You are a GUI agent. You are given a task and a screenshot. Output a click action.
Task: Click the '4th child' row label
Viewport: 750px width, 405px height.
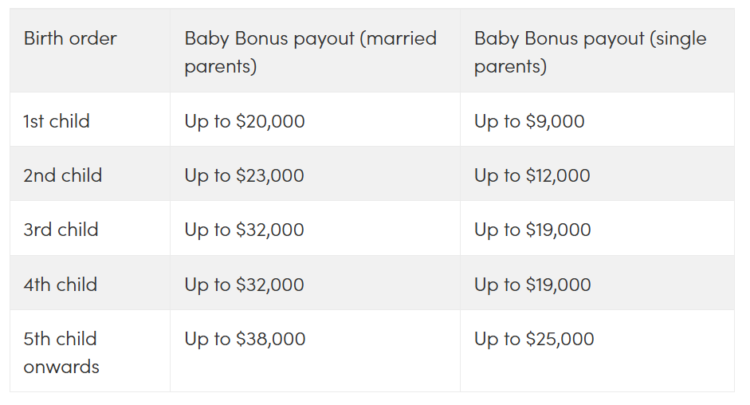coord(61,285)
